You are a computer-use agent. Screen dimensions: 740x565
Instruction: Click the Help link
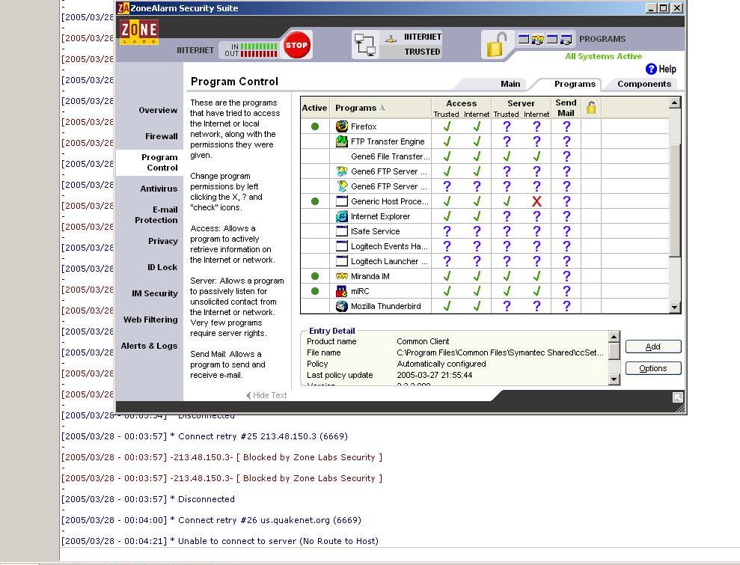667,69
